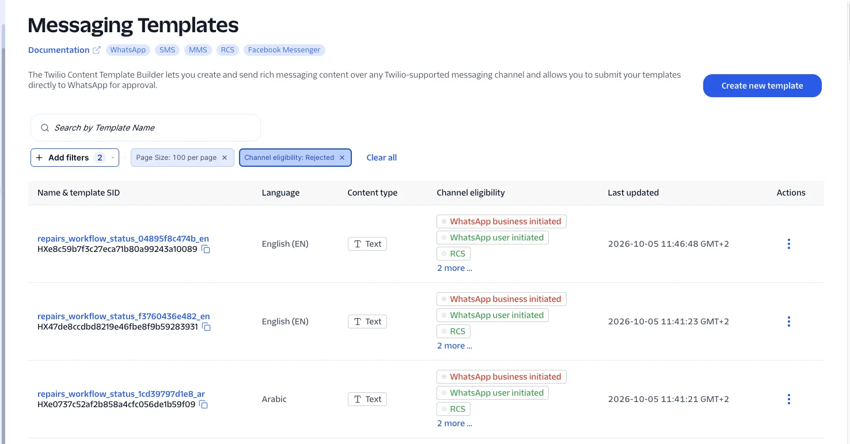Click the Actions column header

click(791, 193)
